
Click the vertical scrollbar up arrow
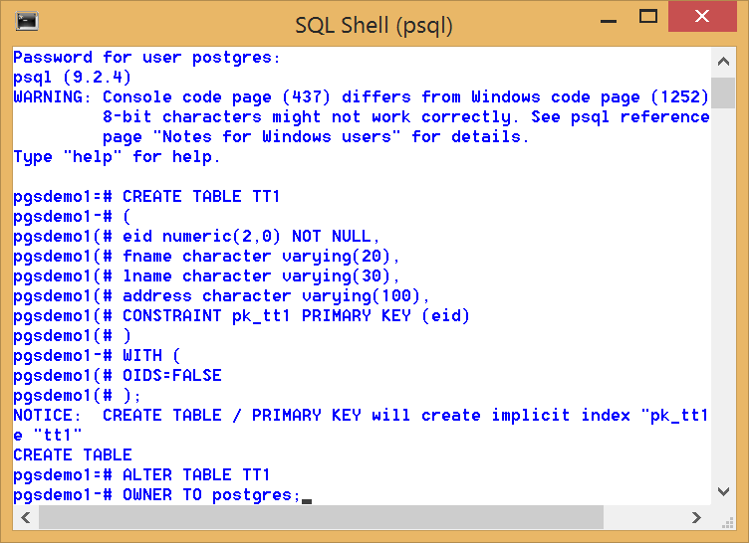pos(724,59)
